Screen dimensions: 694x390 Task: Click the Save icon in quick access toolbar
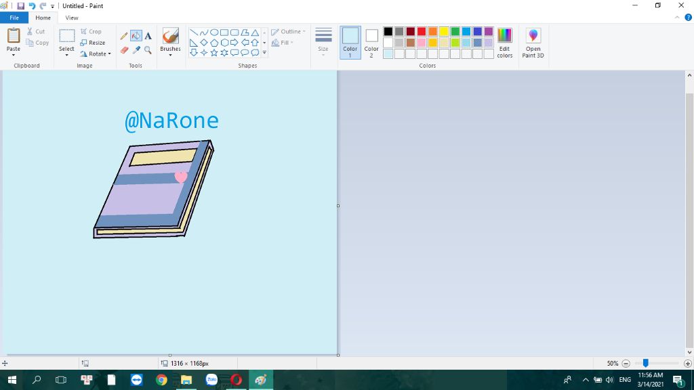point(20,5)
